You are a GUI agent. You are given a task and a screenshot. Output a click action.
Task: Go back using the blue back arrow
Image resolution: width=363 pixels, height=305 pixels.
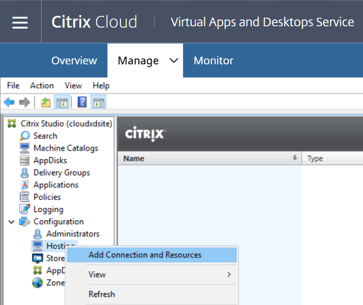(9, 102)
